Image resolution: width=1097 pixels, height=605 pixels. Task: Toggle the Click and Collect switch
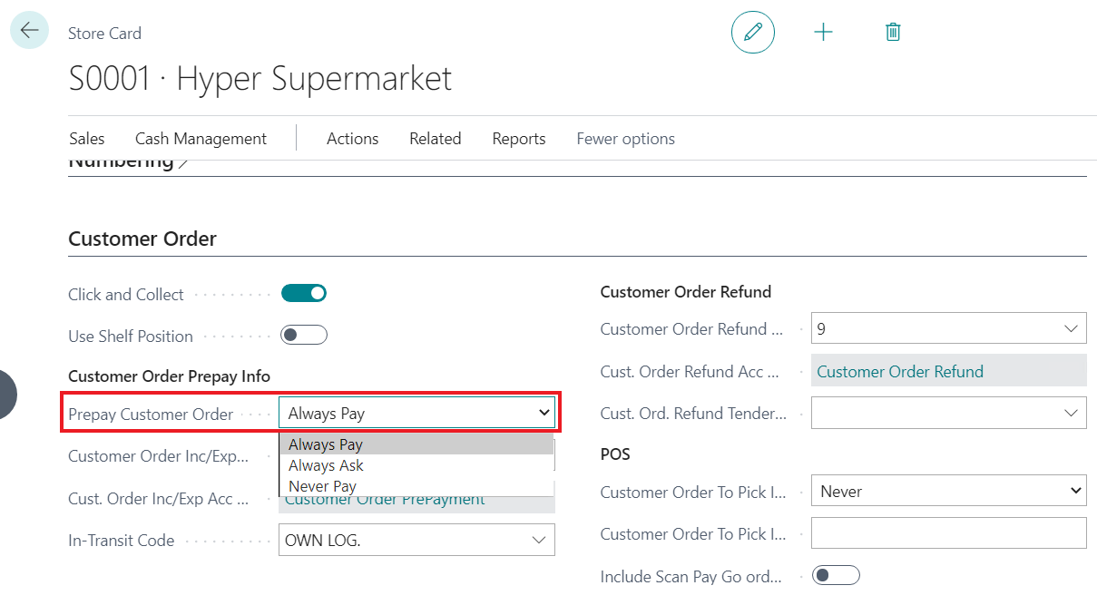point(303,294)
